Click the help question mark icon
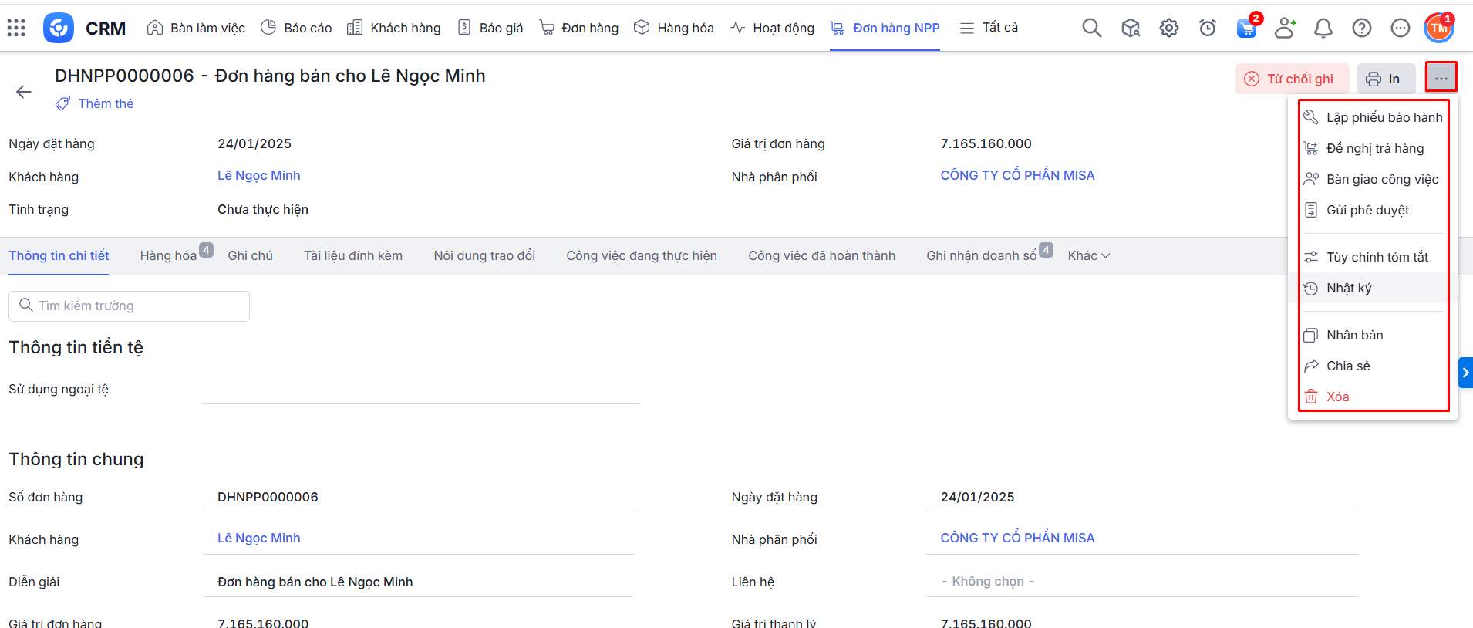Image resolution: width=1473 pixels, height=628 pixels. [1362, 29]
